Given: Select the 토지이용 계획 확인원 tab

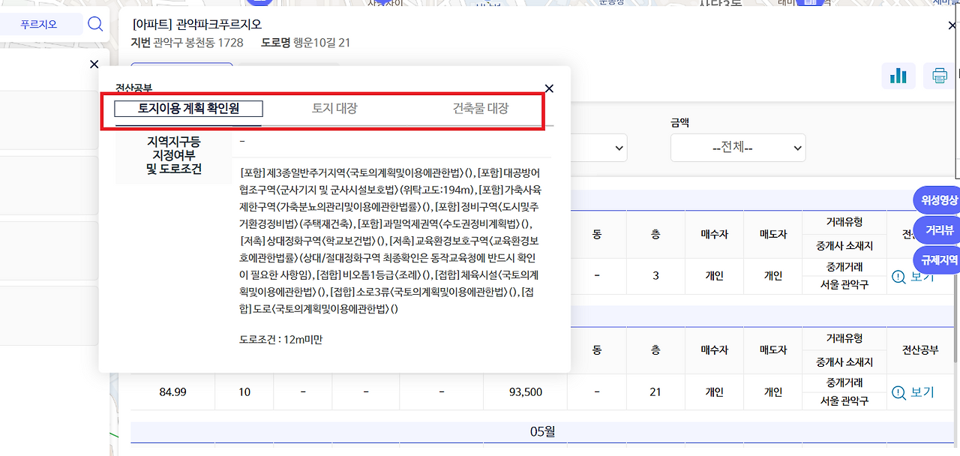Looking at the screenshot, I should [187, 109].
